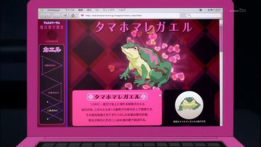Open the ウィンドウ menu

point(108,10)
